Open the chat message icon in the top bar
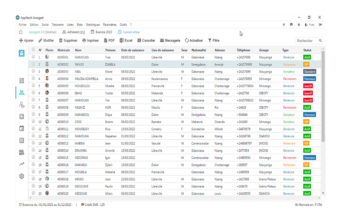 pos(291,25)
